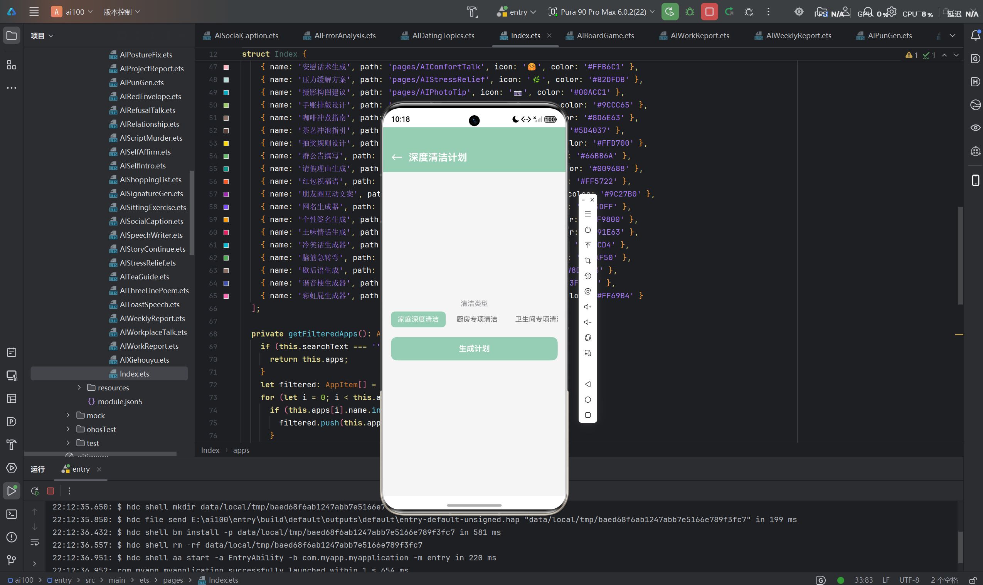
Task: Toggle read-only lock in status bar
Action: tap(973, 580)
